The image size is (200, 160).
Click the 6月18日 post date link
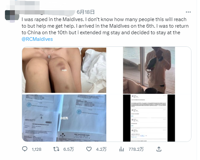pyautogui.click(x=85, y=12)
